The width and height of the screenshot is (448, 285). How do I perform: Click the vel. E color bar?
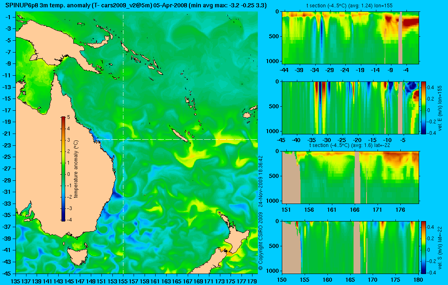[x=424, y=107]
